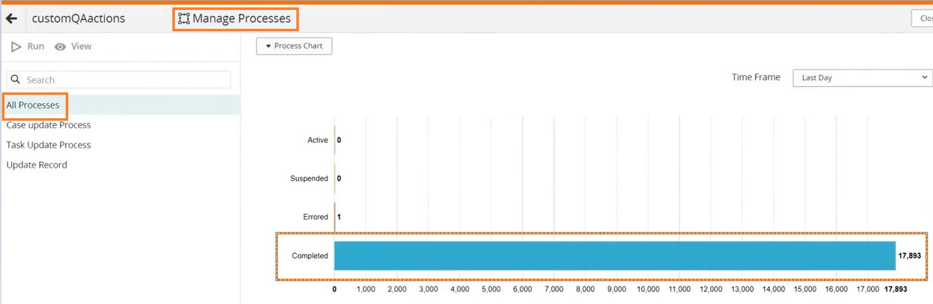The width and height of the screenshot is (933, 304).
Task: Click the Time Frame dropdown chevron
Action: point(924,77)
